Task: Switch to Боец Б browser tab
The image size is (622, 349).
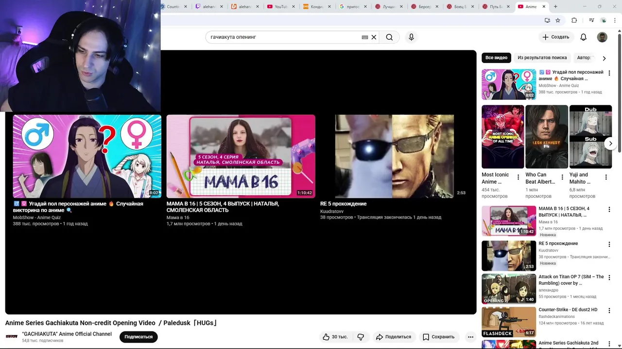Action: click(x=460, y=7)
